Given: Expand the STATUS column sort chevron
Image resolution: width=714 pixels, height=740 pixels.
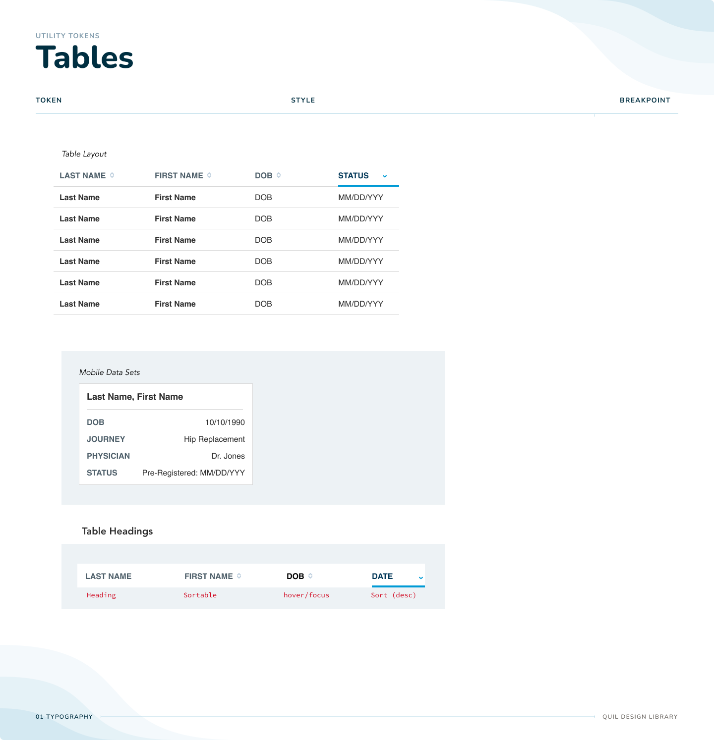Looking at the screenshot, I should tap(385, 176).
